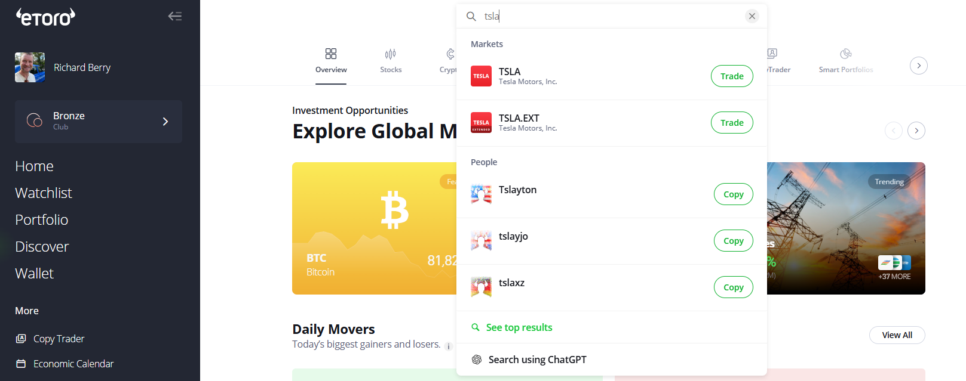Go to next Investment Opportunities slide
966x381 pixels.
coord(916,131)
